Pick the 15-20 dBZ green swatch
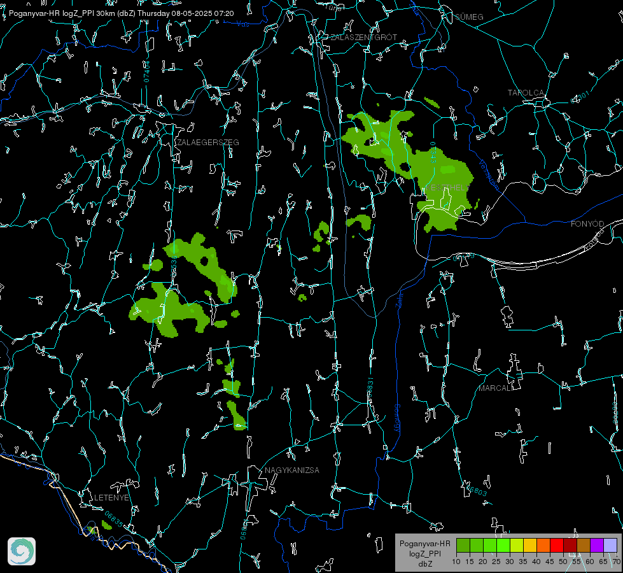Viewport: 623px width, 573px height. (x=477, y=545)
